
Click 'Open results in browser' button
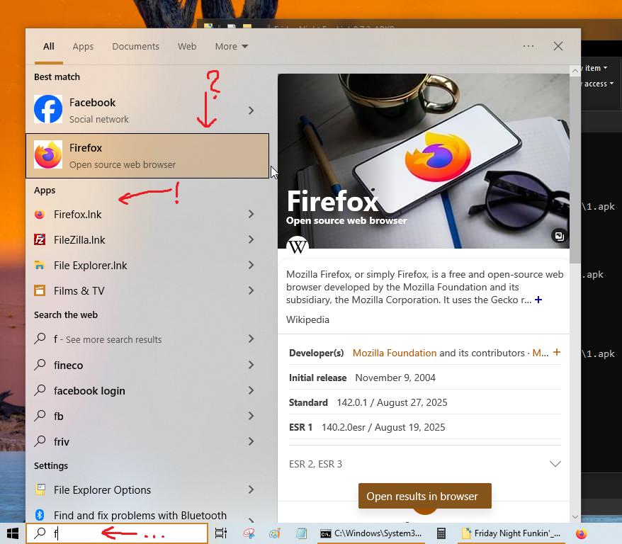425,496
